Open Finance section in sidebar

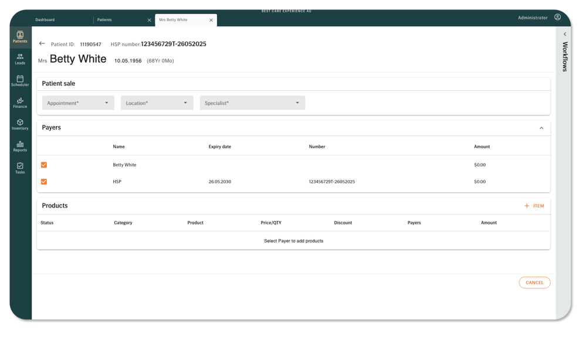20,103
